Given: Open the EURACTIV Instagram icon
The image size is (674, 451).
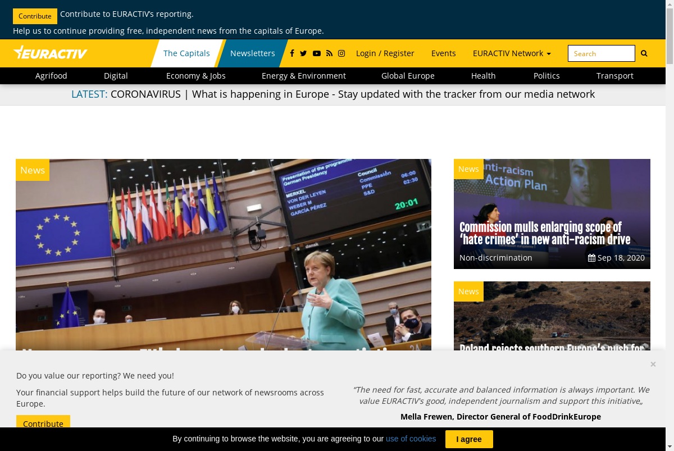Looking at the screenshot, I should pos(341,53).
